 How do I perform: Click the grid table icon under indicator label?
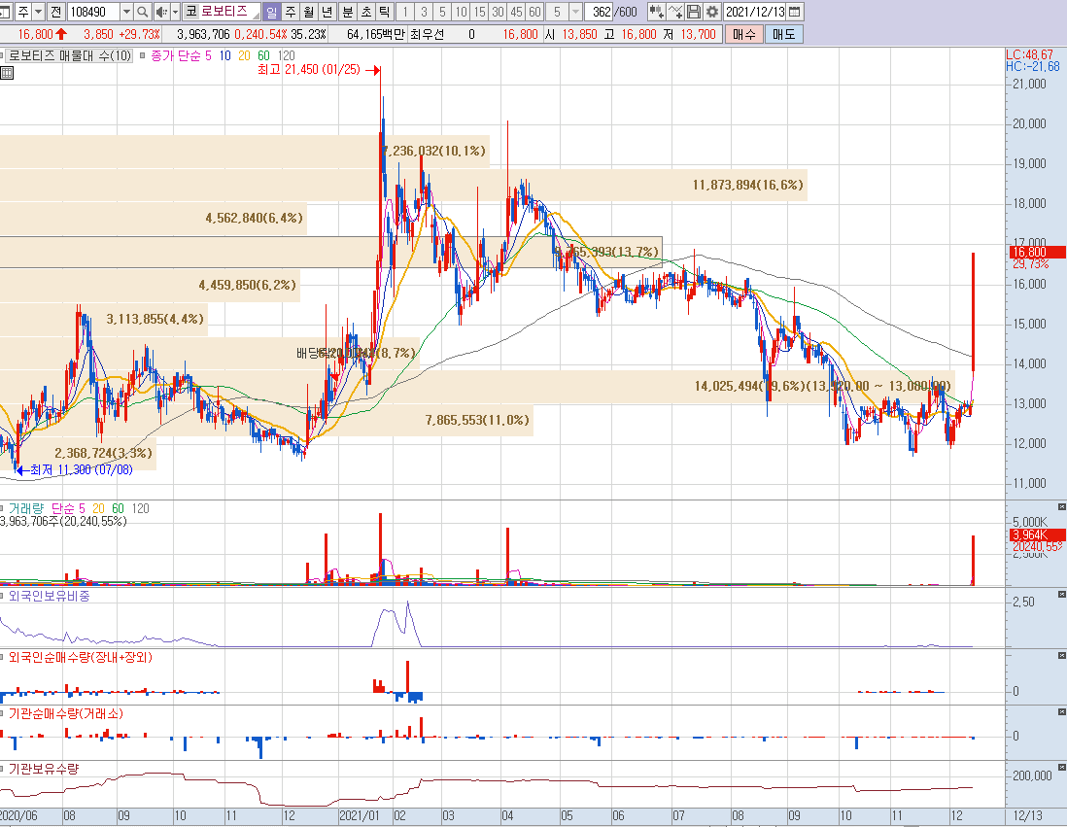pyautogui.click(x=7, y=73)
